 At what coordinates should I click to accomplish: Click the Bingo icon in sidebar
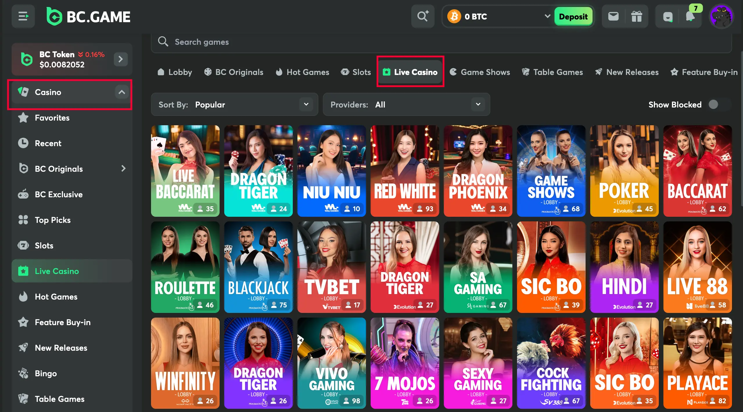(23, 373)
